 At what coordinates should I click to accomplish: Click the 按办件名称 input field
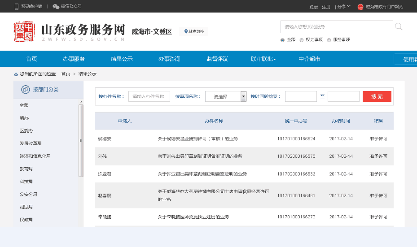pyautogui.click(x=149, y=96)
